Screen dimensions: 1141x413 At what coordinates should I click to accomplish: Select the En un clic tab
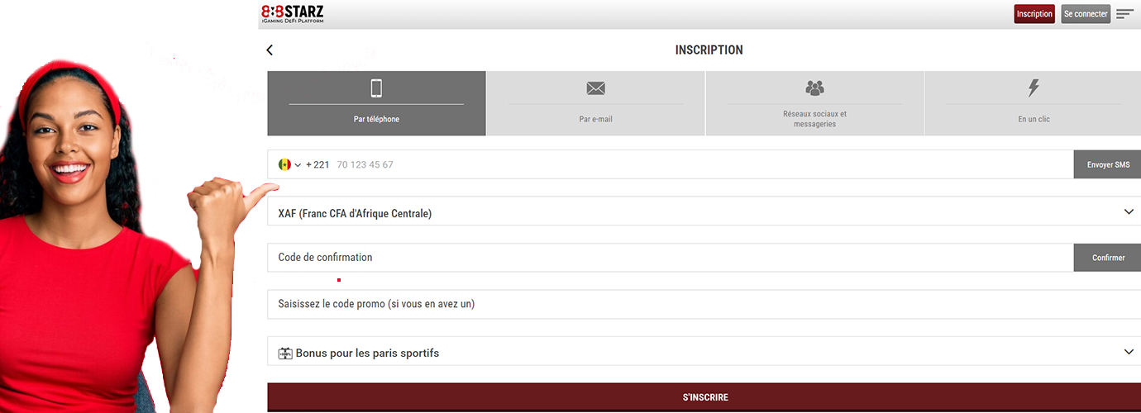coord(1034,103)
